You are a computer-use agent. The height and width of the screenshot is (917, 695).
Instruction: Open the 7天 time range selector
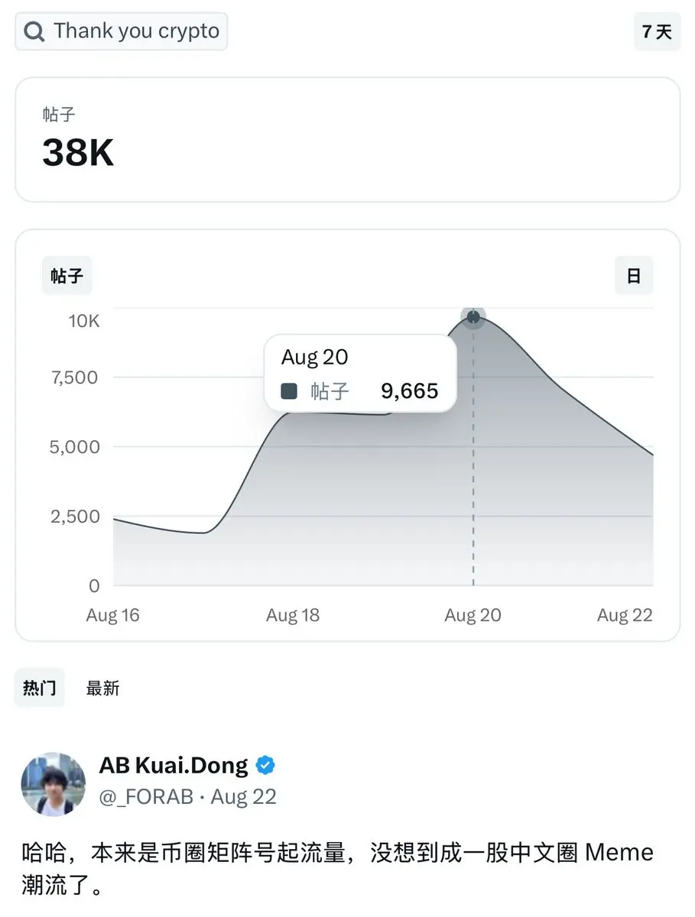click(657, 31)
